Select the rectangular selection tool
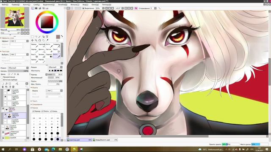Screen dimensions: 271x152 32,37
